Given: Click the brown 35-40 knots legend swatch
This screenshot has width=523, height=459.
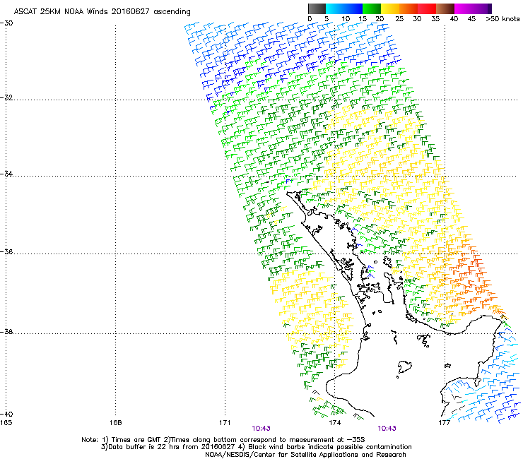Looking at the screenshot, I should coord(445,8).
